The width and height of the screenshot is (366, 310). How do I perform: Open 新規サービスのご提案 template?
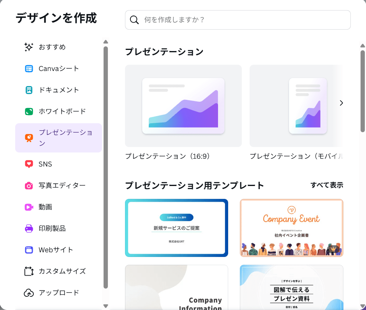(176, 228)
